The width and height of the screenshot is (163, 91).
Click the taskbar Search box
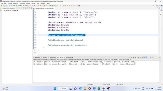[63, 88]
